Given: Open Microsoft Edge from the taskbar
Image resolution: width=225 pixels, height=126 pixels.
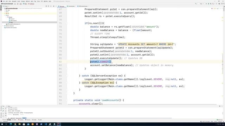Looking at the screenshot, I should [11, 124].
